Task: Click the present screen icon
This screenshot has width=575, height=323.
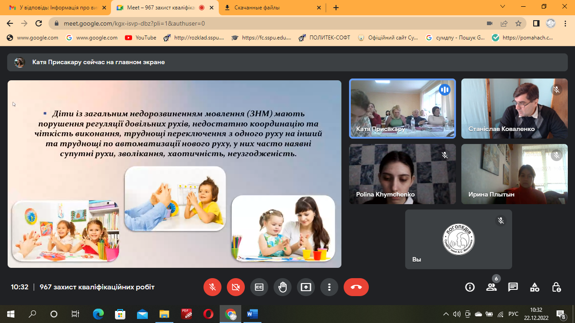Action: click(x=306, y=287)
